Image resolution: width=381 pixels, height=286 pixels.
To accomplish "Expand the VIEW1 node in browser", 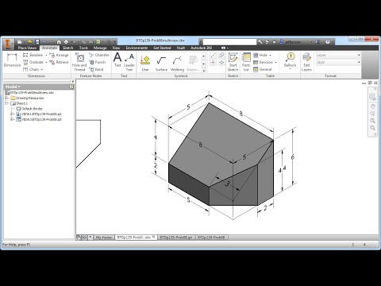I will (x=12, y=114).
